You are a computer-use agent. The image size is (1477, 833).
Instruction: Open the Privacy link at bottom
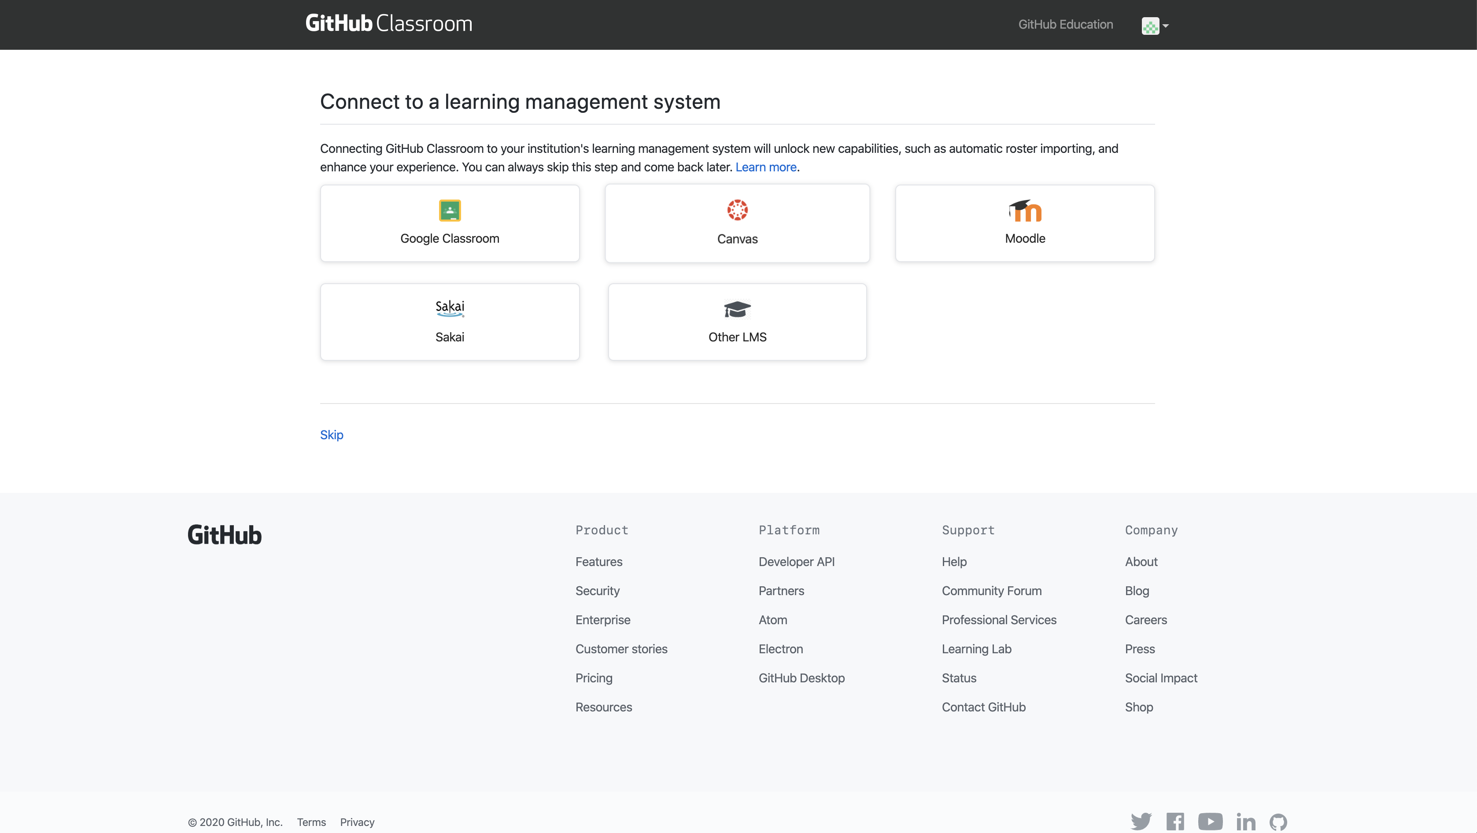point(357,822)
